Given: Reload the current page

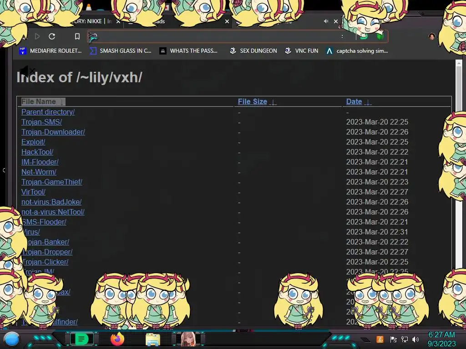Looking at the screenshot, I should point(52,36).
